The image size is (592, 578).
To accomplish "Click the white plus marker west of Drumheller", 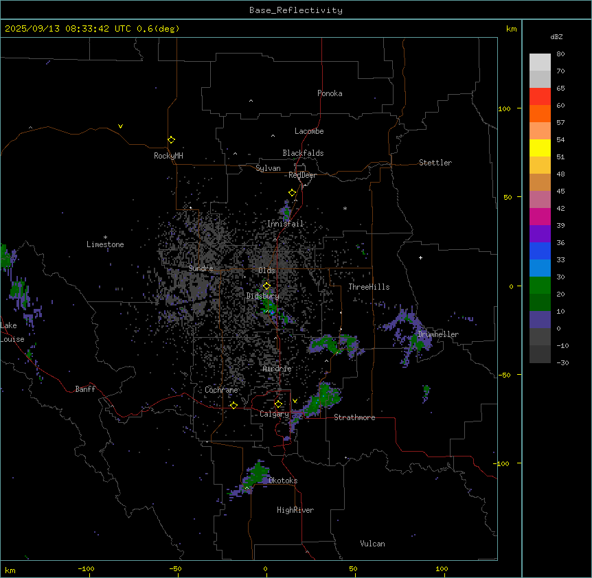I will click(x=420, y=257).
